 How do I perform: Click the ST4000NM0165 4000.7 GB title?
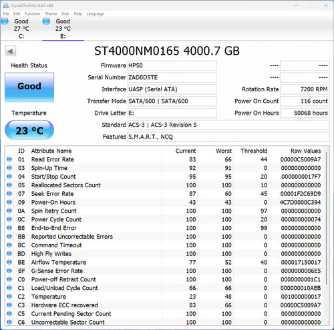click(x=167, y=51)
